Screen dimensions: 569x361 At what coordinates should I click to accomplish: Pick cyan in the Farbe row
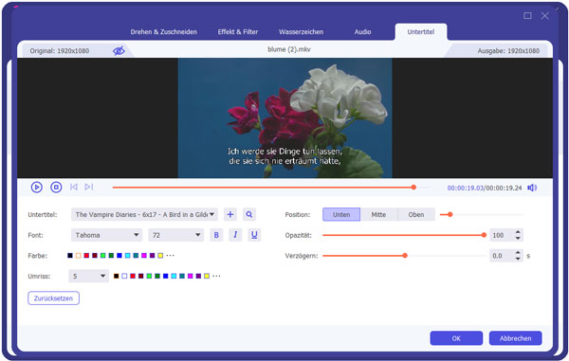128,256
